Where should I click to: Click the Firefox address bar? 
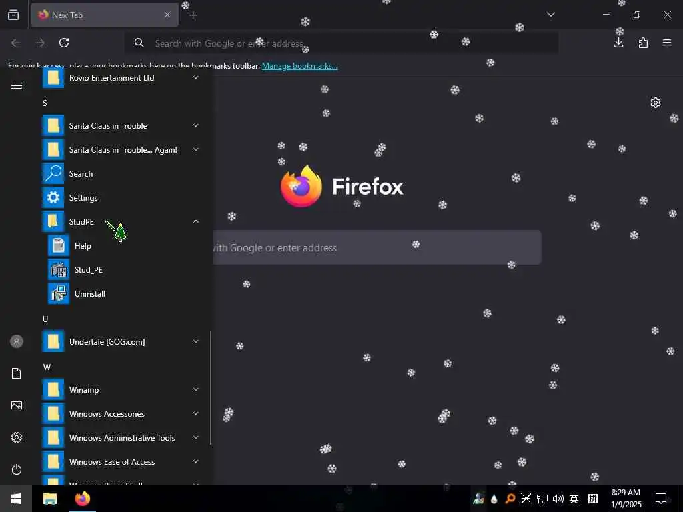[x=341, y=43]
